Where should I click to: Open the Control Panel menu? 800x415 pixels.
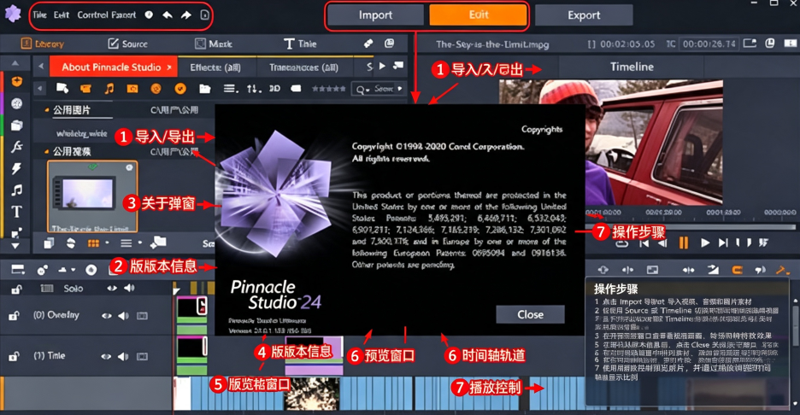[107, 15]
